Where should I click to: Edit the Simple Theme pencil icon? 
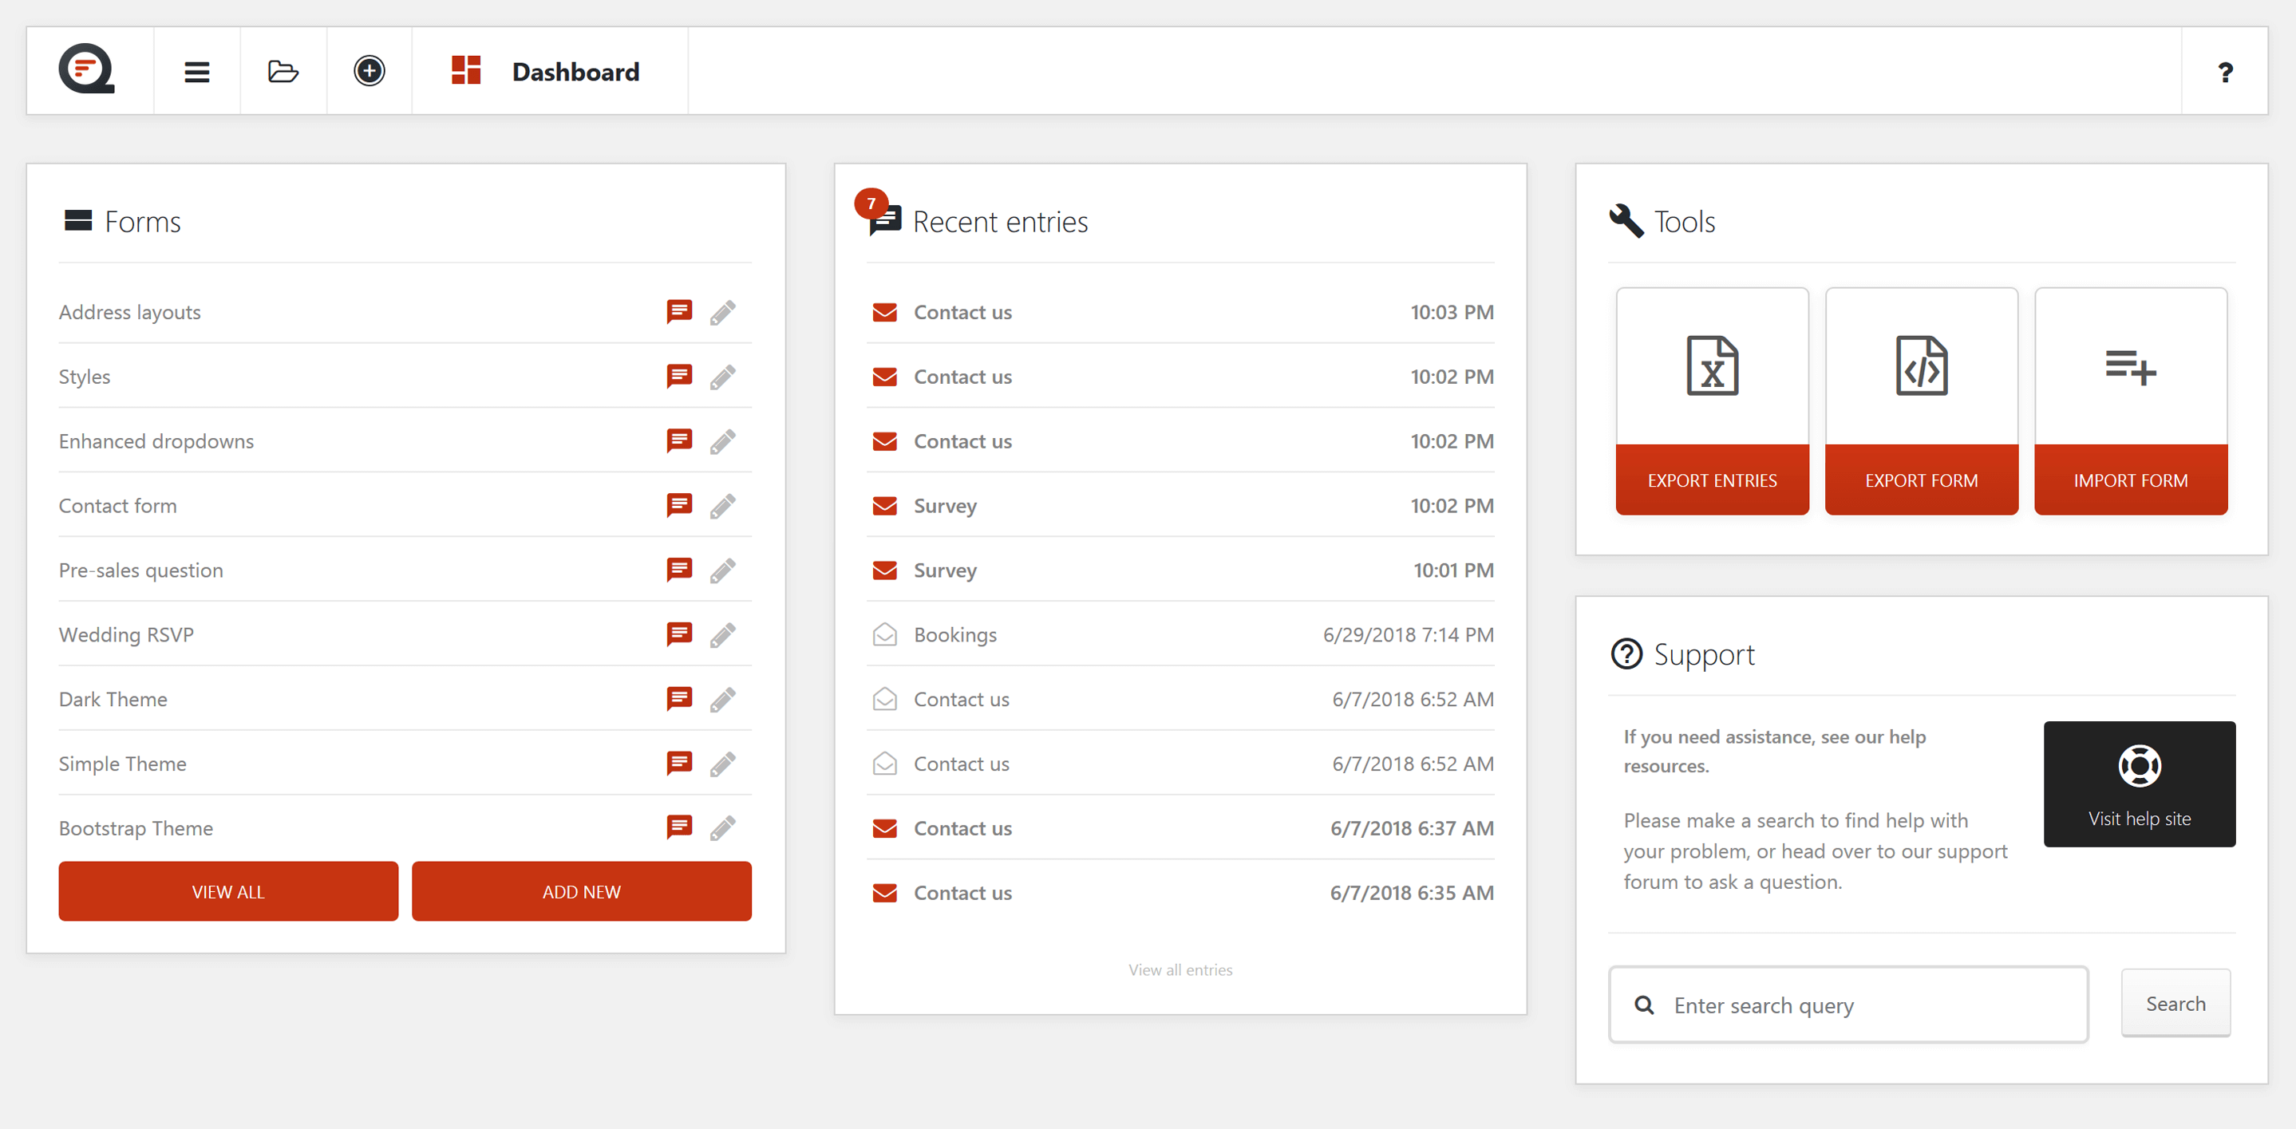[723, 764]
